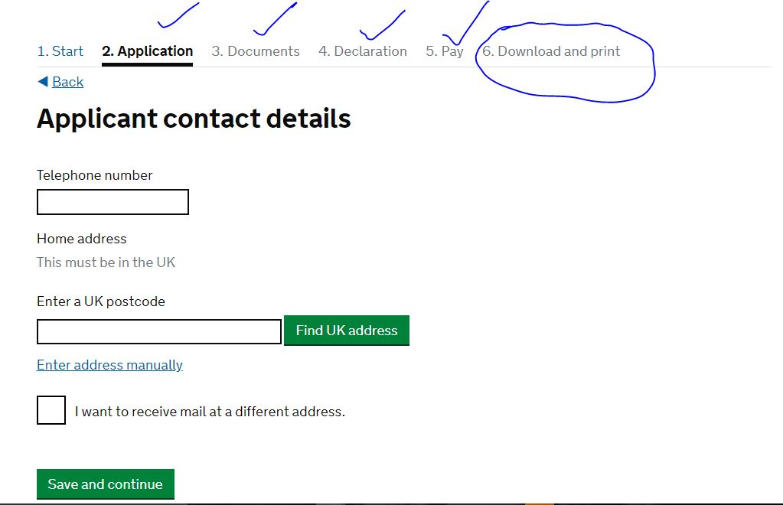
Task: Focus the Telephone number input box
Action: [113, 202]
